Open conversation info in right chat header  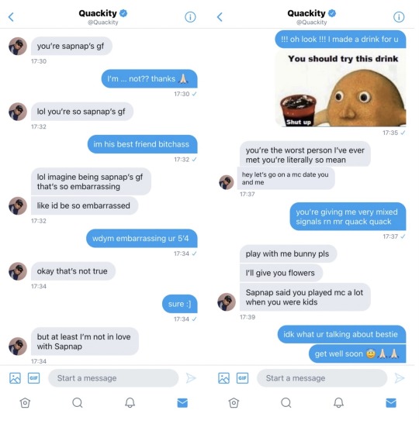(399, 17)
